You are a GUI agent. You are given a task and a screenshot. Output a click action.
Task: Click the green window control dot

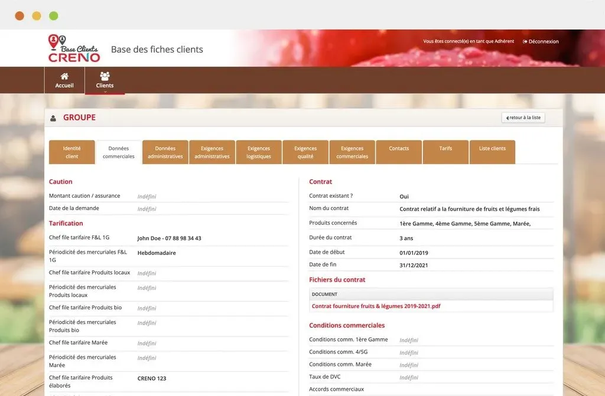(54, 16)
